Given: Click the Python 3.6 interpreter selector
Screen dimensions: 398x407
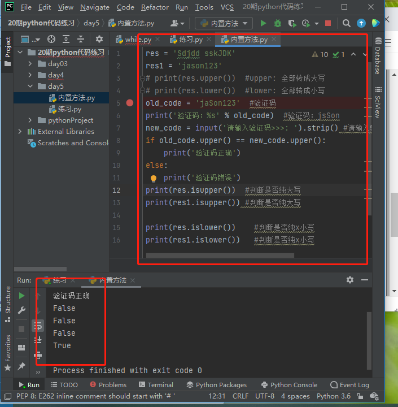Looking at the screenshot, I should point(334,396).
